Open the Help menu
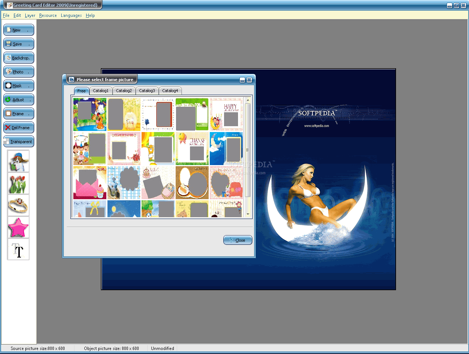 click(x=90, y=15)
